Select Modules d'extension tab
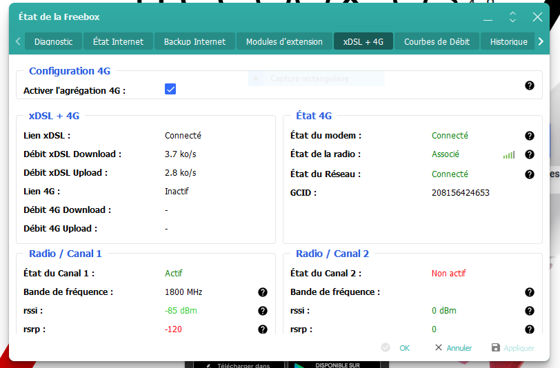 (x=284, y=42)
